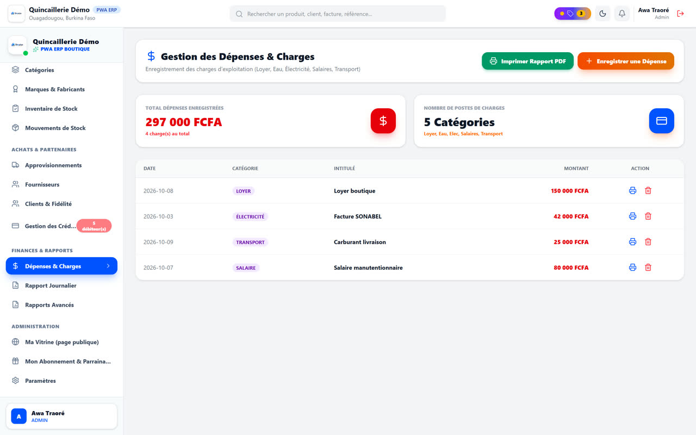Image resolution: width=696 pixels, height=435 pixels.
Task: Print the Salaire manutentionnaire expense receipt
Action: (632, 268)
